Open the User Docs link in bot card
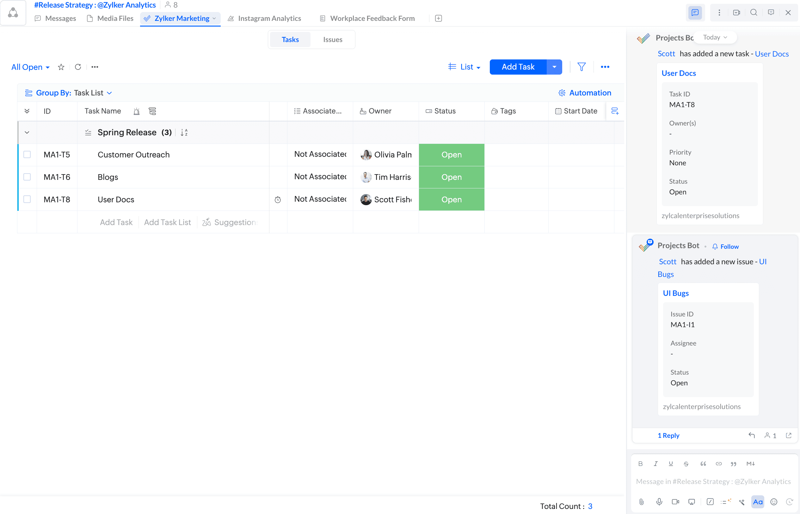Image resolution: width=800 pixels, height=514 pixels. 679,73
